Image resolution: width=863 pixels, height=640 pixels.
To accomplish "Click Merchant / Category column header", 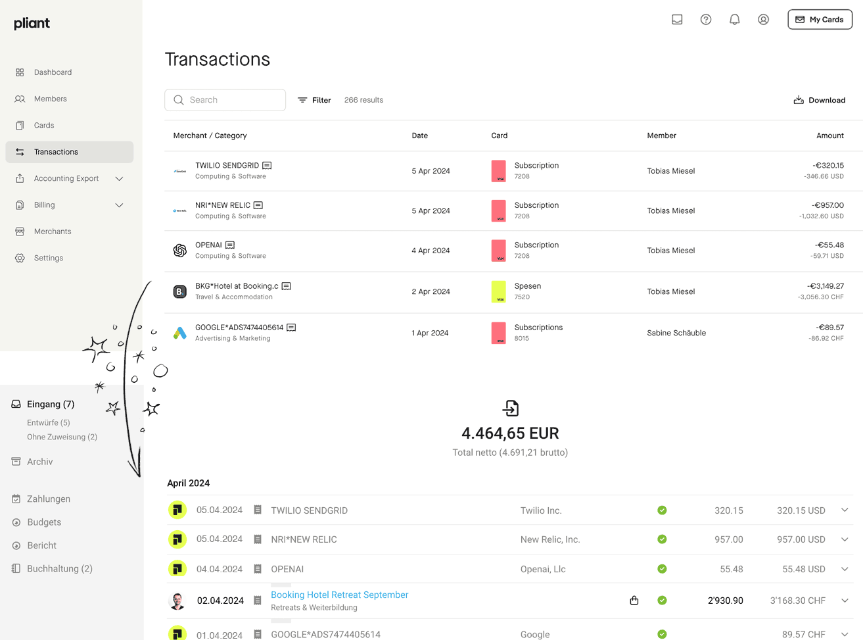I will click(x=210, y=135).
